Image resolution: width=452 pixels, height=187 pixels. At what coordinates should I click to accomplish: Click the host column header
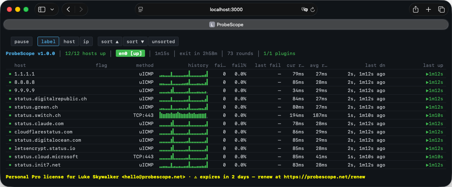[20, 65]
